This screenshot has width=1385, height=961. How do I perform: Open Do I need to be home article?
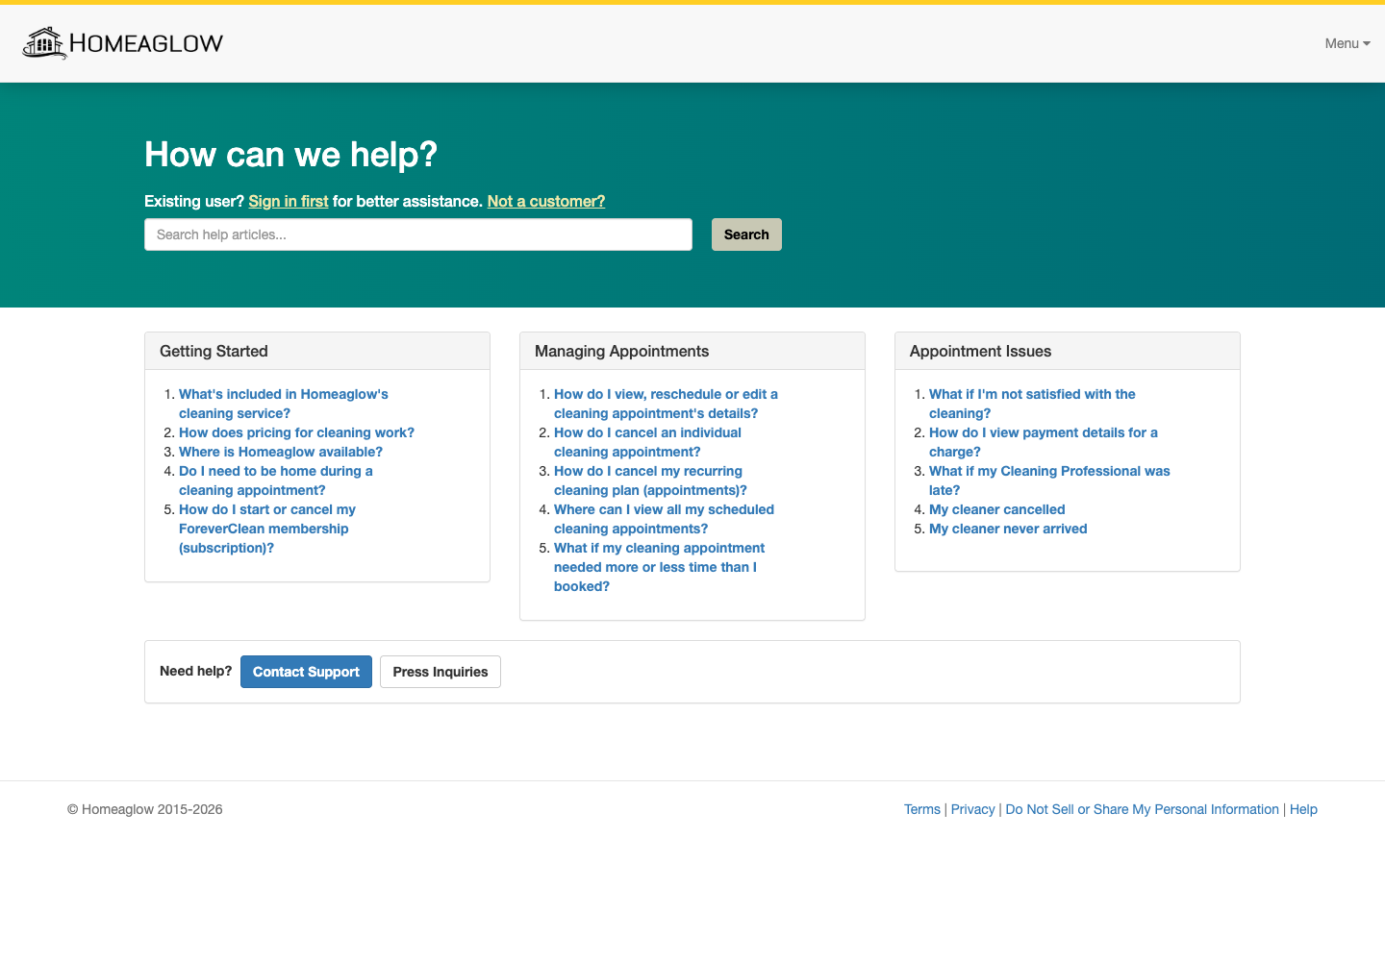pyautogui.click(x=276, y=480)
